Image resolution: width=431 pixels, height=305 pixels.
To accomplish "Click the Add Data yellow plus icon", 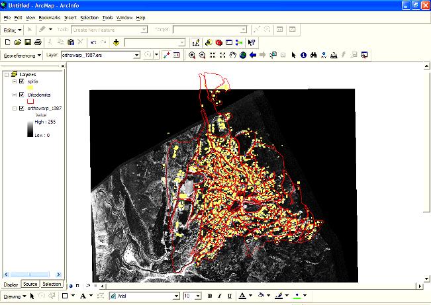I will tap(116, 42).
